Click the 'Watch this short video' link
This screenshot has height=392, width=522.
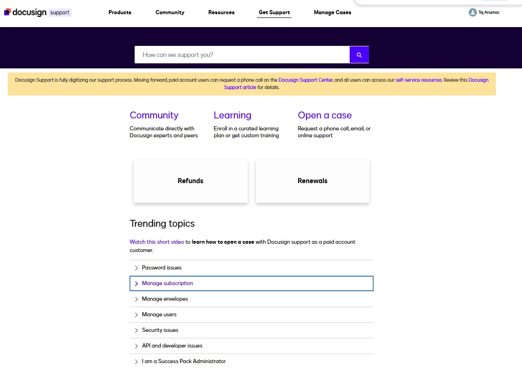[157, 242]
